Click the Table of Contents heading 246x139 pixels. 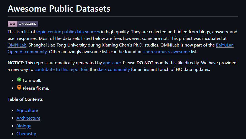tap(25, 99)
